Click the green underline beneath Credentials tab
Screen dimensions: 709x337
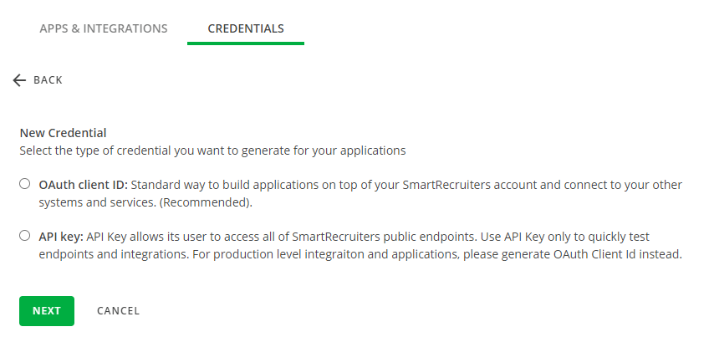pyautogui.click(x=246, y=43)
